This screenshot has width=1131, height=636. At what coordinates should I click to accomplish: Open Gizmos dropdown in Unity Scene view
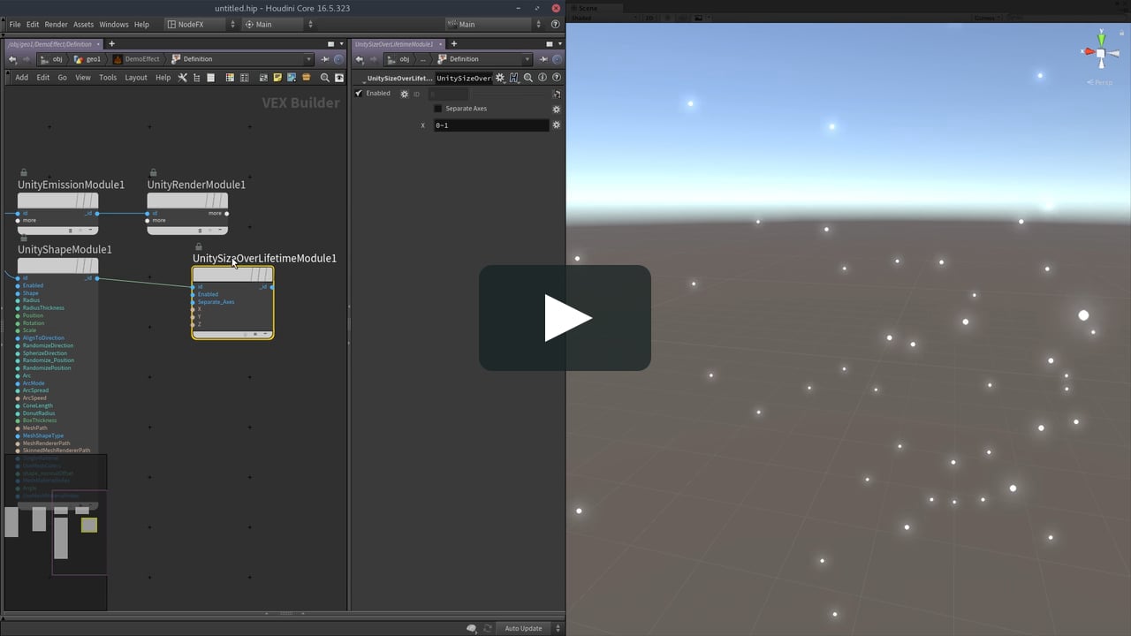pyautogui.click(x=989, y=18)
